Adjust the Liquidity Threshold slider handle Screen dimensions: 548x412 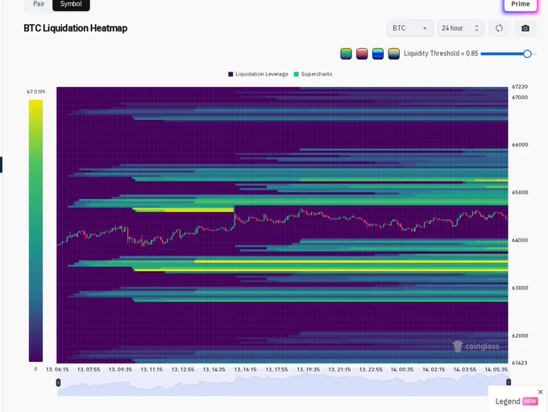point(527,53)
